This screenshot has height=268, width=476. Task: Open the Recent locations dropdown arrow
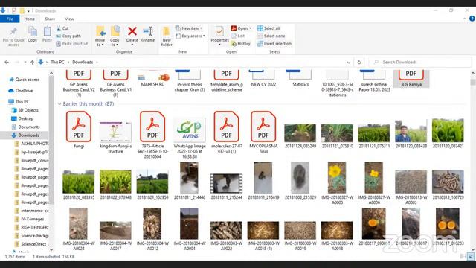click(25, 63)
